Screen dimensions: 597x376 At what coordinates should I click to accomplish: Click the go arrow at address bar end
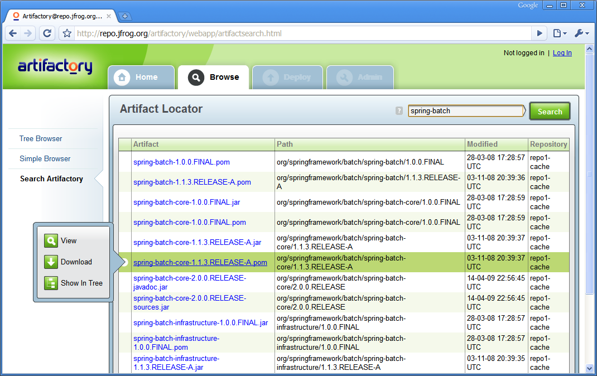[x=539, y=33]
